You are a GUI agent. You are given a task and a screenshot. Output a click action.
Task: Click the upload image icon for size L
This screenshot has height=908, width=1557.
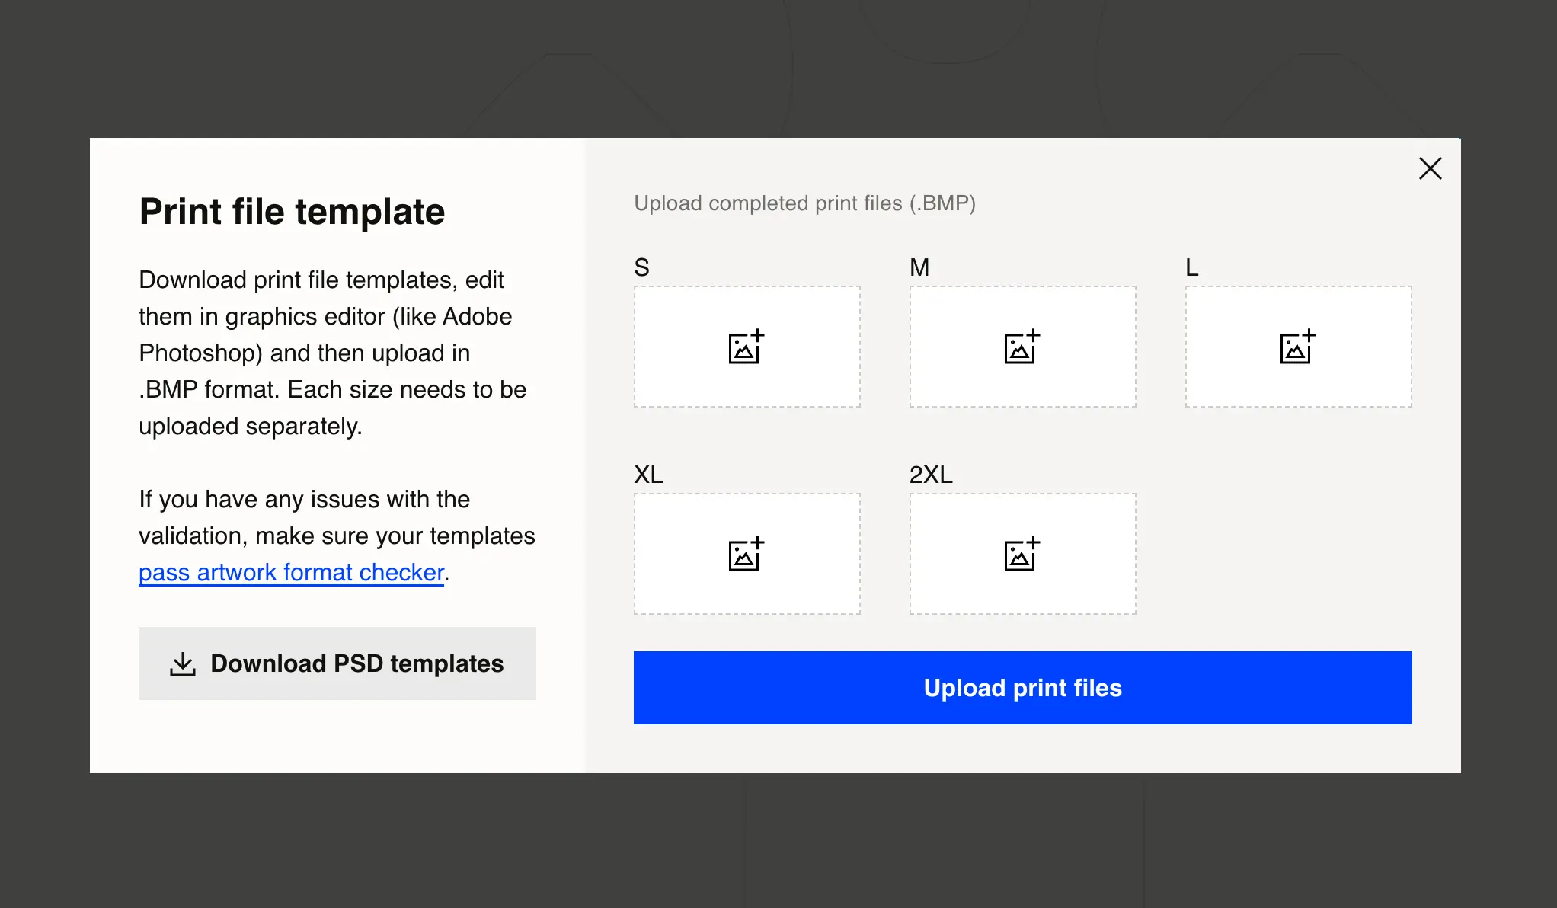1297,347
